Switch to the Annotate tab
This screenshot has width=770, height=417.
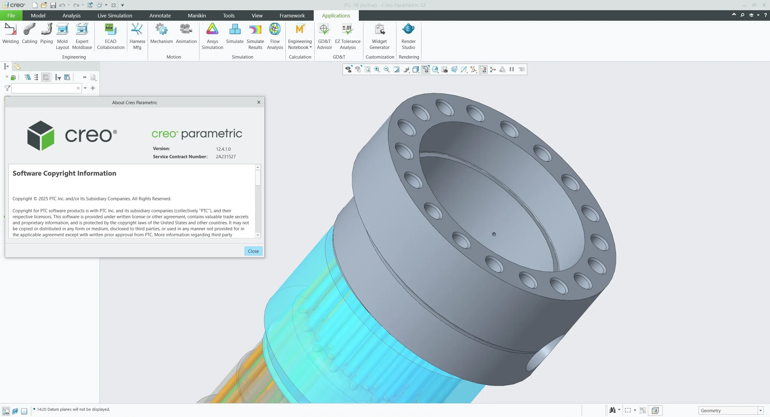point(160,15)
